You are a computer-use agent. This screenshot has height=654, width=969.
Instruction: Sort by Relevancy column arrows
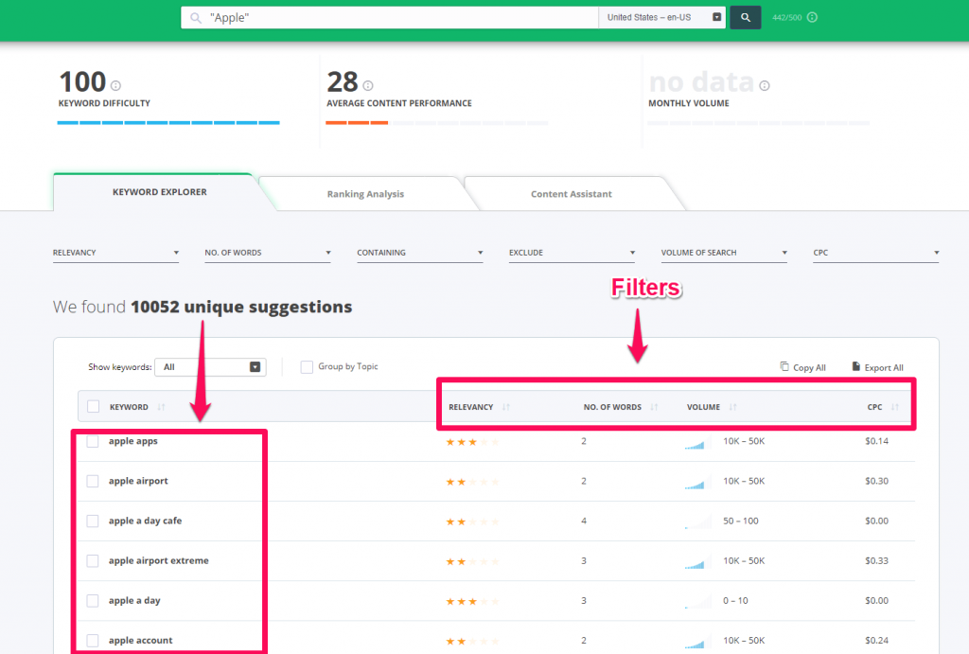tap(506, 407)
